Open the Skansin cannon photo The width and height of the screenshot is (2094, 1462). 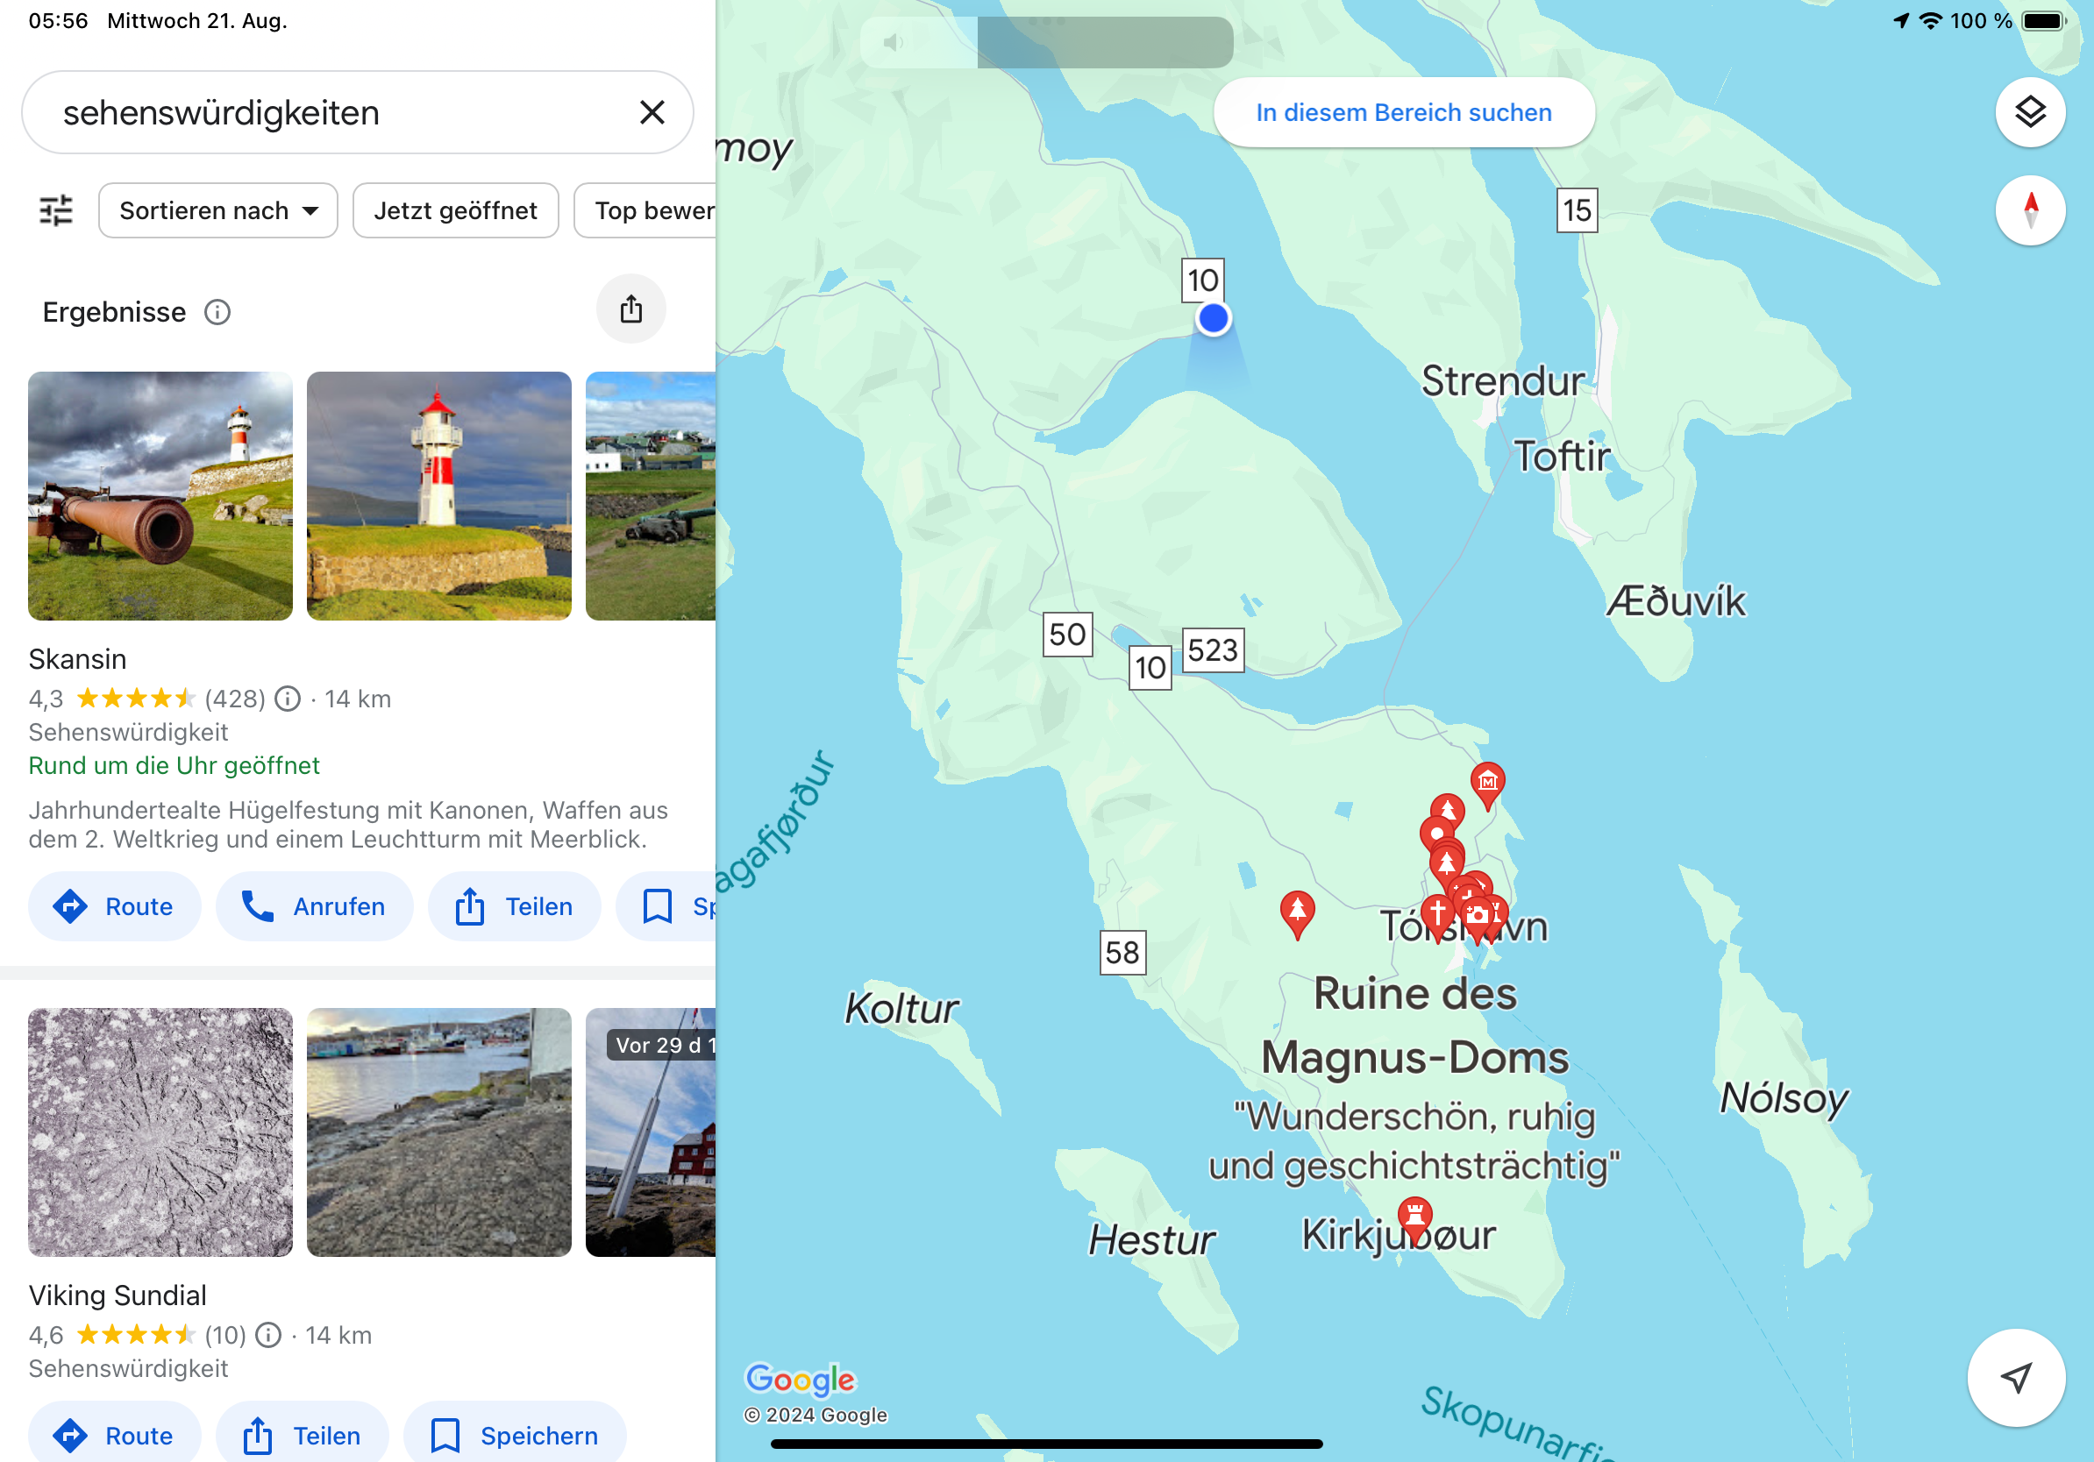160,496
